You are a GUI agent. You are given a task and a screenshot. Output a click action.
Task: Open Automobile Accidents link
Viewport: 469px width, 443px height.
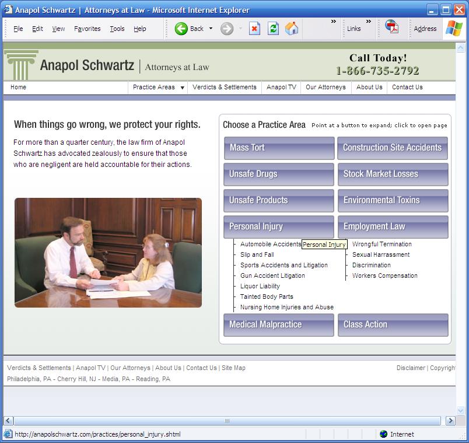point(271,244)
